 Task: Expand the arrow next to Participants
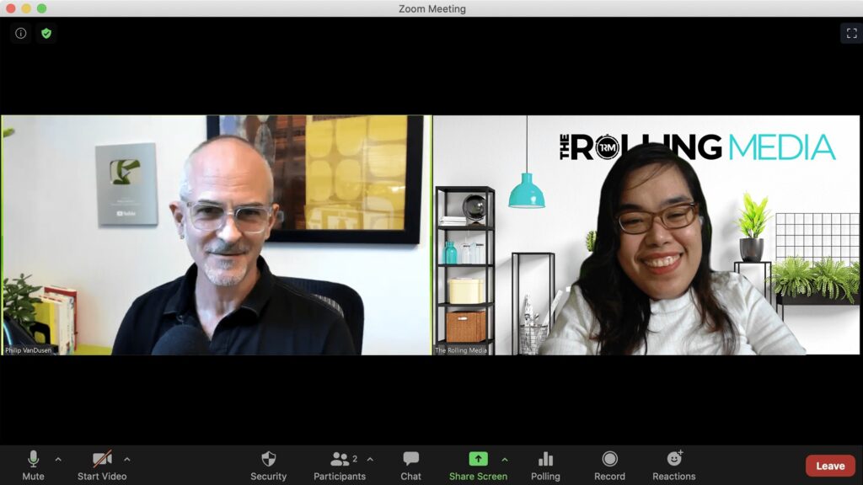point(370,460)
